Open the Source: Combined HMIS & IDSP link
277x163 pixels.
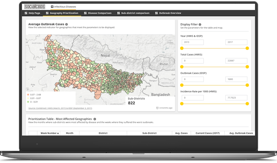[x=60, y=108]
